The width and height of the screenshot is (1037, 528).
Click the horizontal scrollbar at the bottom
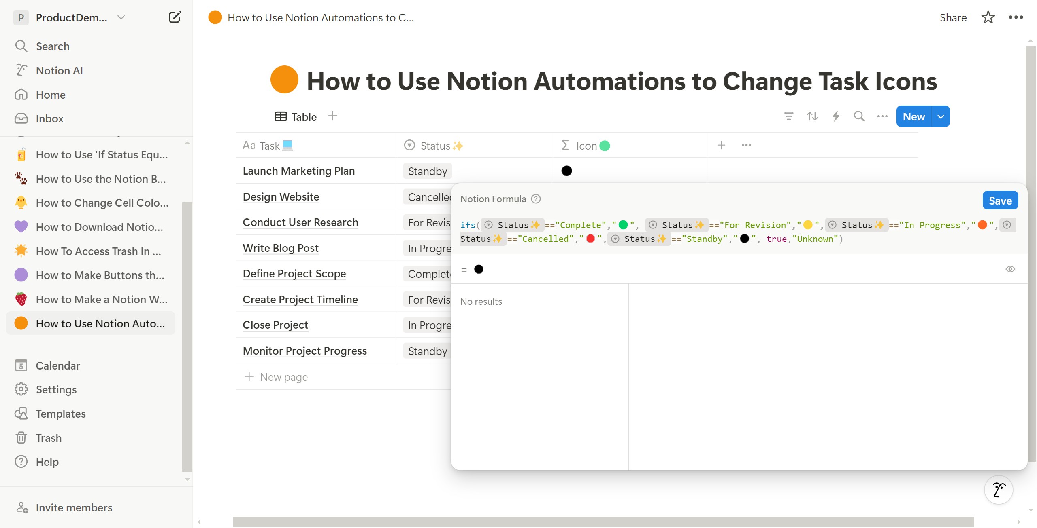click(x=603, y=522)
